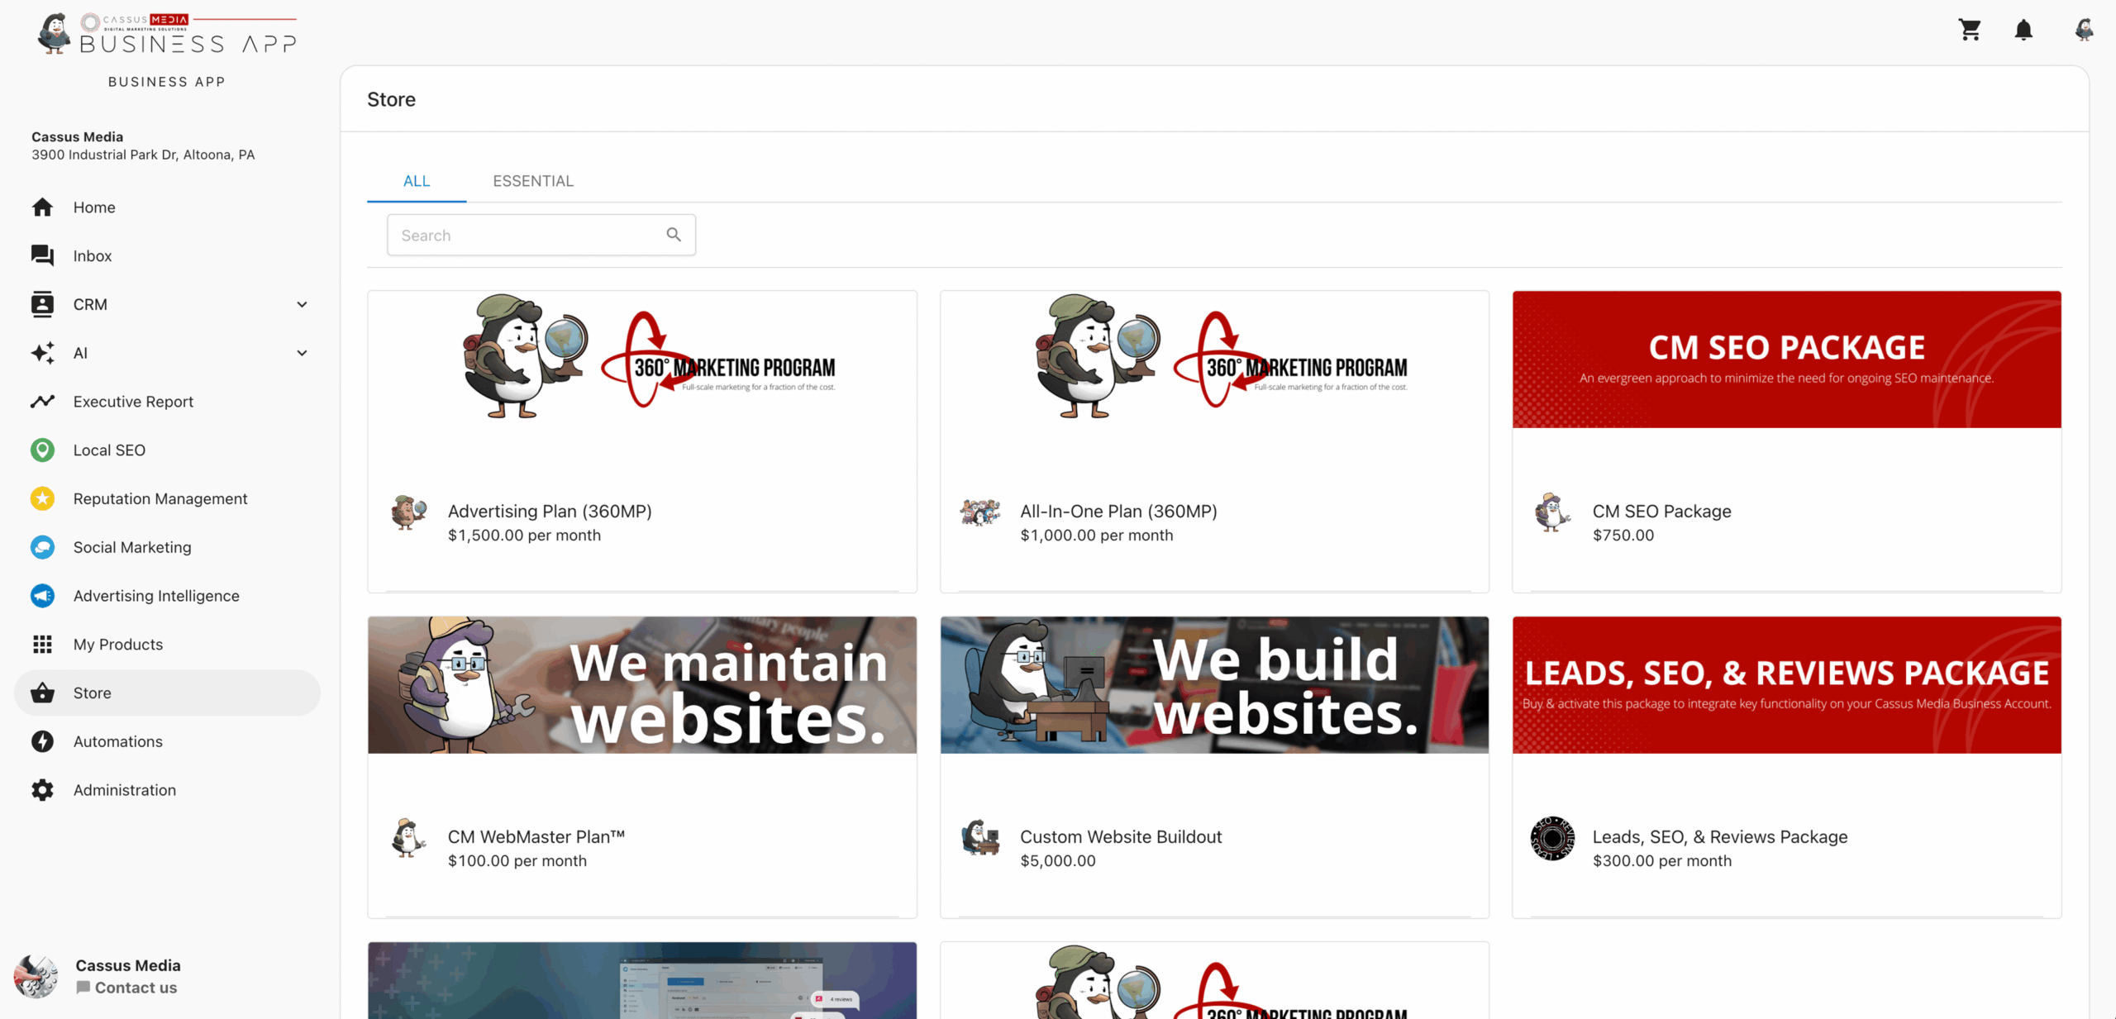Open CM WebMaster Plan title
Viewport: 2116px width, 1019px height.
pyautogui.click(x=536, y=837)
